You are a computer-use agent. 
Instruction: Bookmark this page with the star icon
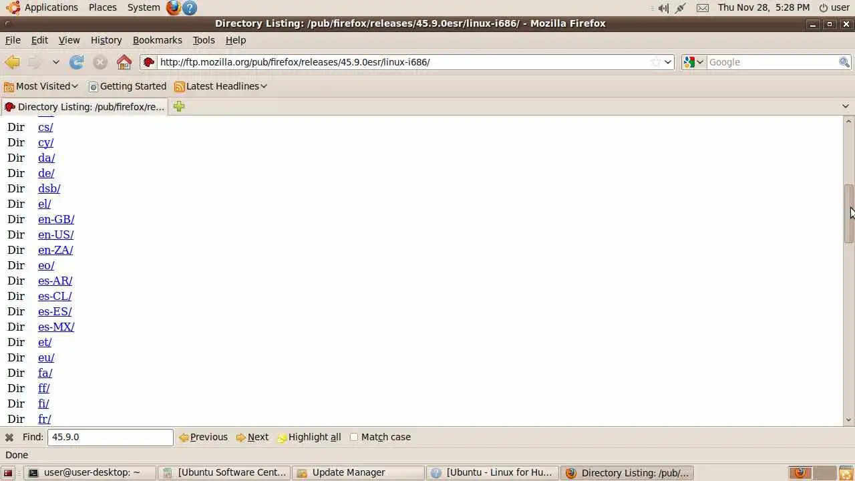pos(656,62)
